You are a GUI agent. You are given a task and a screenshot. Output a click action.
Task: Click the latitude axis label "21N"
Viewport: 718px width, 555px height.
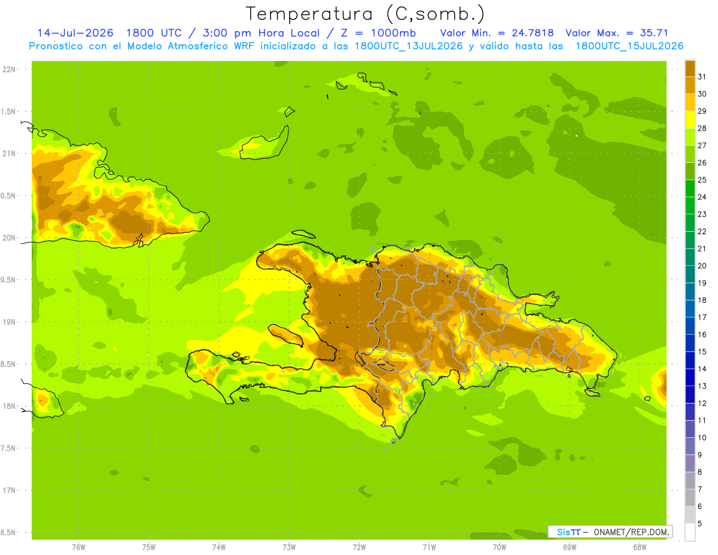[8, 153]
